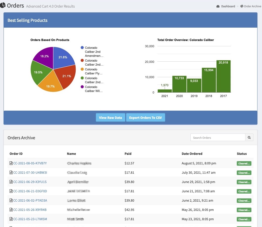The image size is (262, 227).
Task: Click the $42.95 paid amount
Action: pos(129,210)
